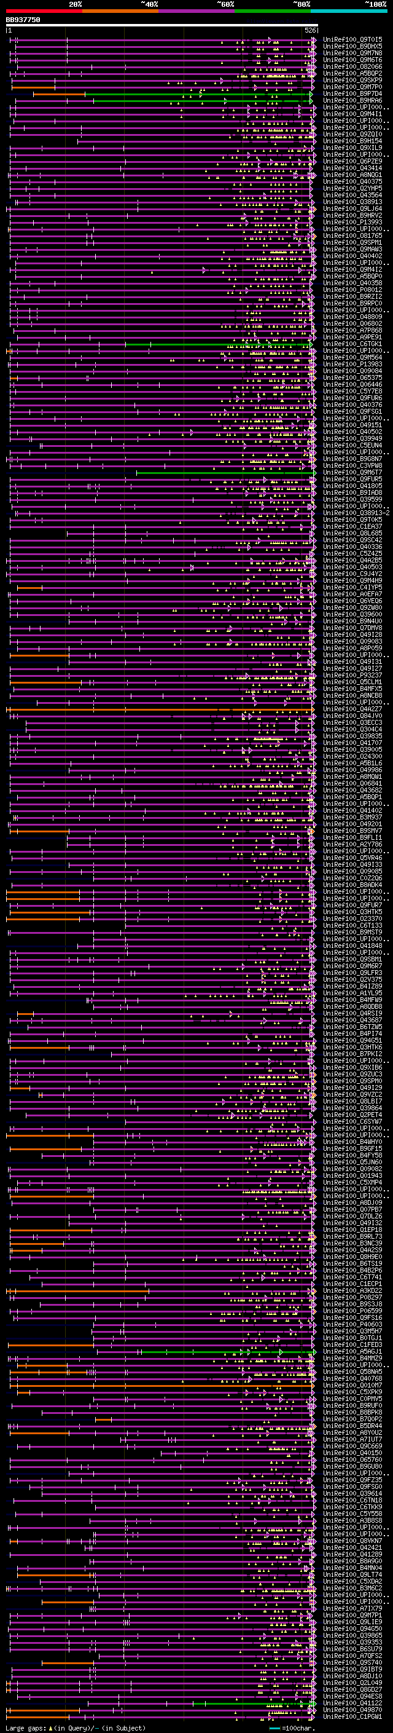
Task: Select the UniRef100_C3VPW8 label
Action: click(x=352, y=465)
